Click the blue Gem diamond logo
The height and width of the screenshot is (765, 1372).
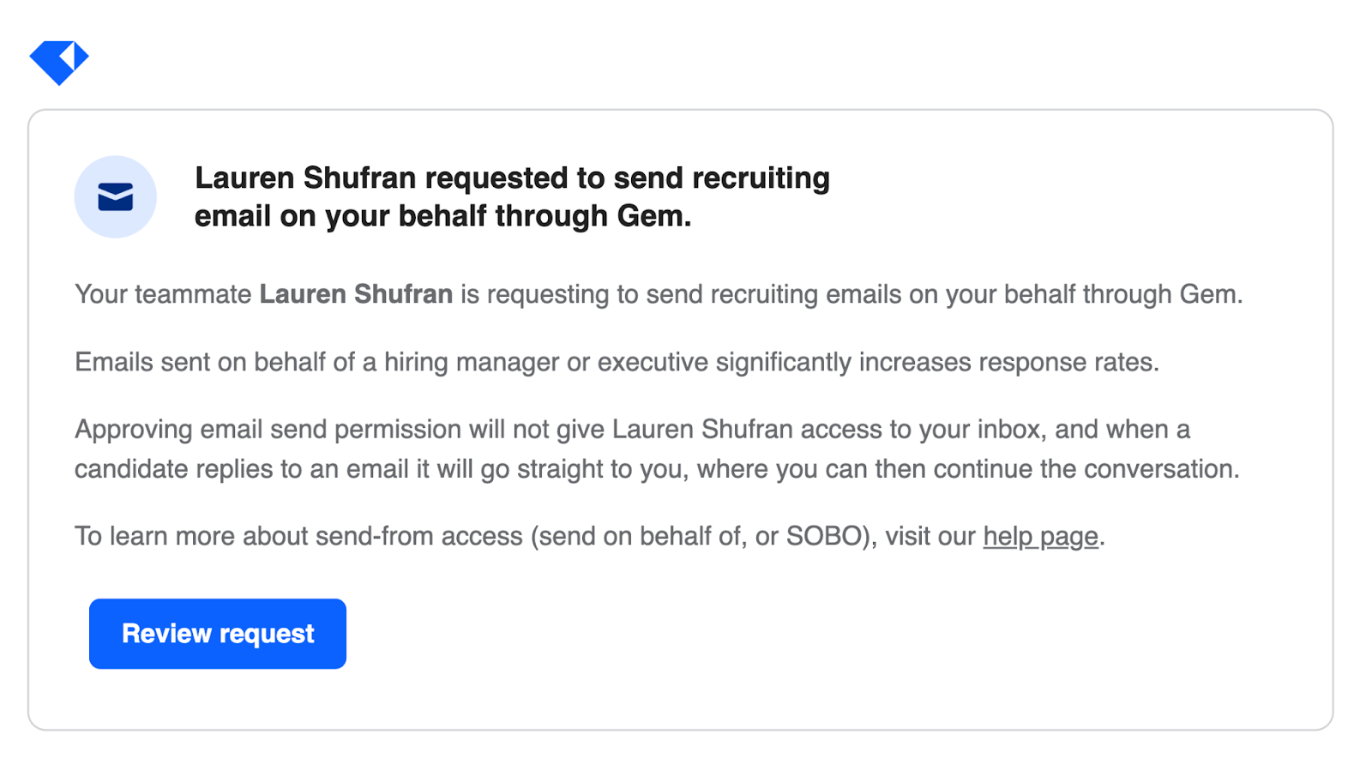[x=59, y=63]
